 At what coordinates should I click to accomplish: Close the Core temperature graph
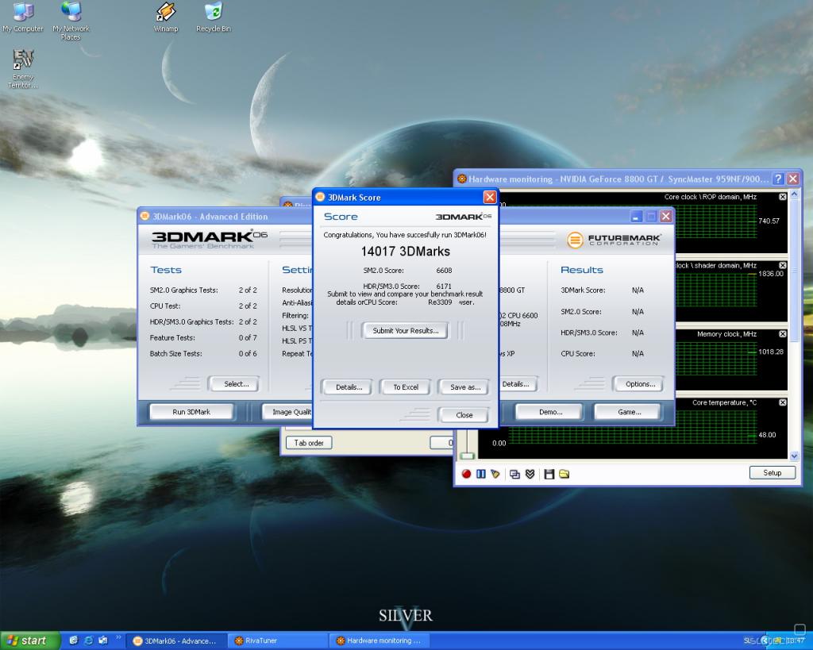tap(782, 402)
